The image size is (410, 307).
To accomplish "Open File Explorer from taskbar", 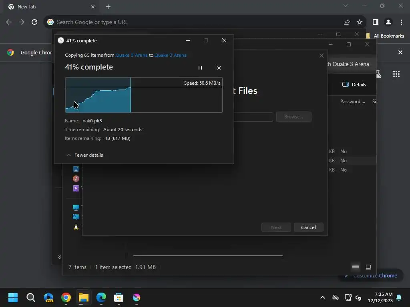I will (83, 297).
